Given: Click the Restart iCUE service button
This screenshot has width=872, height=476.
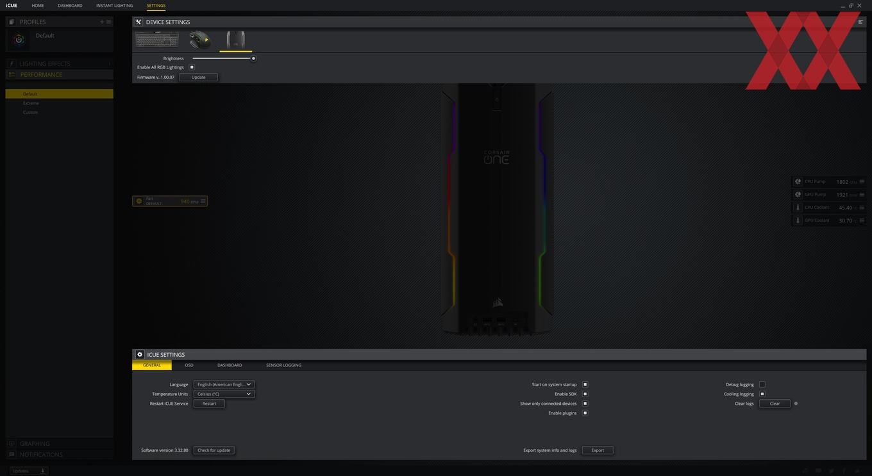Looking at the screenshot, I should point(209,404).
